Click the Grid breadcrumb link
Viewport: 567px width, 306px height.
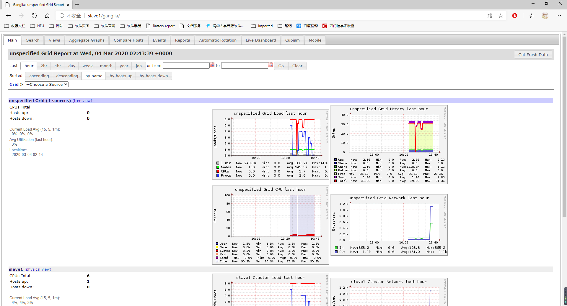(14, 84)
